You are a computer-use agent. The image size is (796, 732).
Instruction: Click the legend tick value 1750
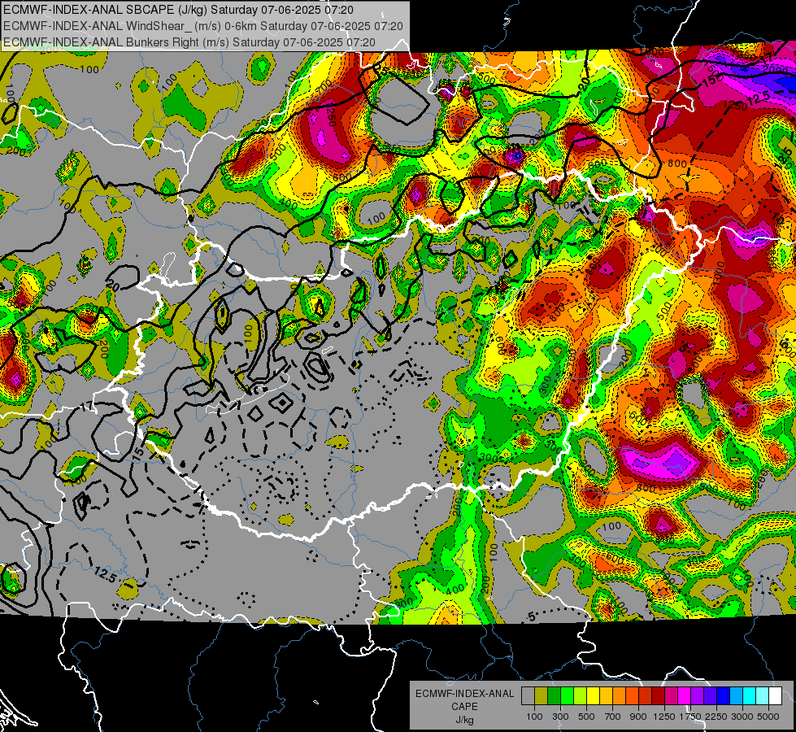[x=690, y=717]
